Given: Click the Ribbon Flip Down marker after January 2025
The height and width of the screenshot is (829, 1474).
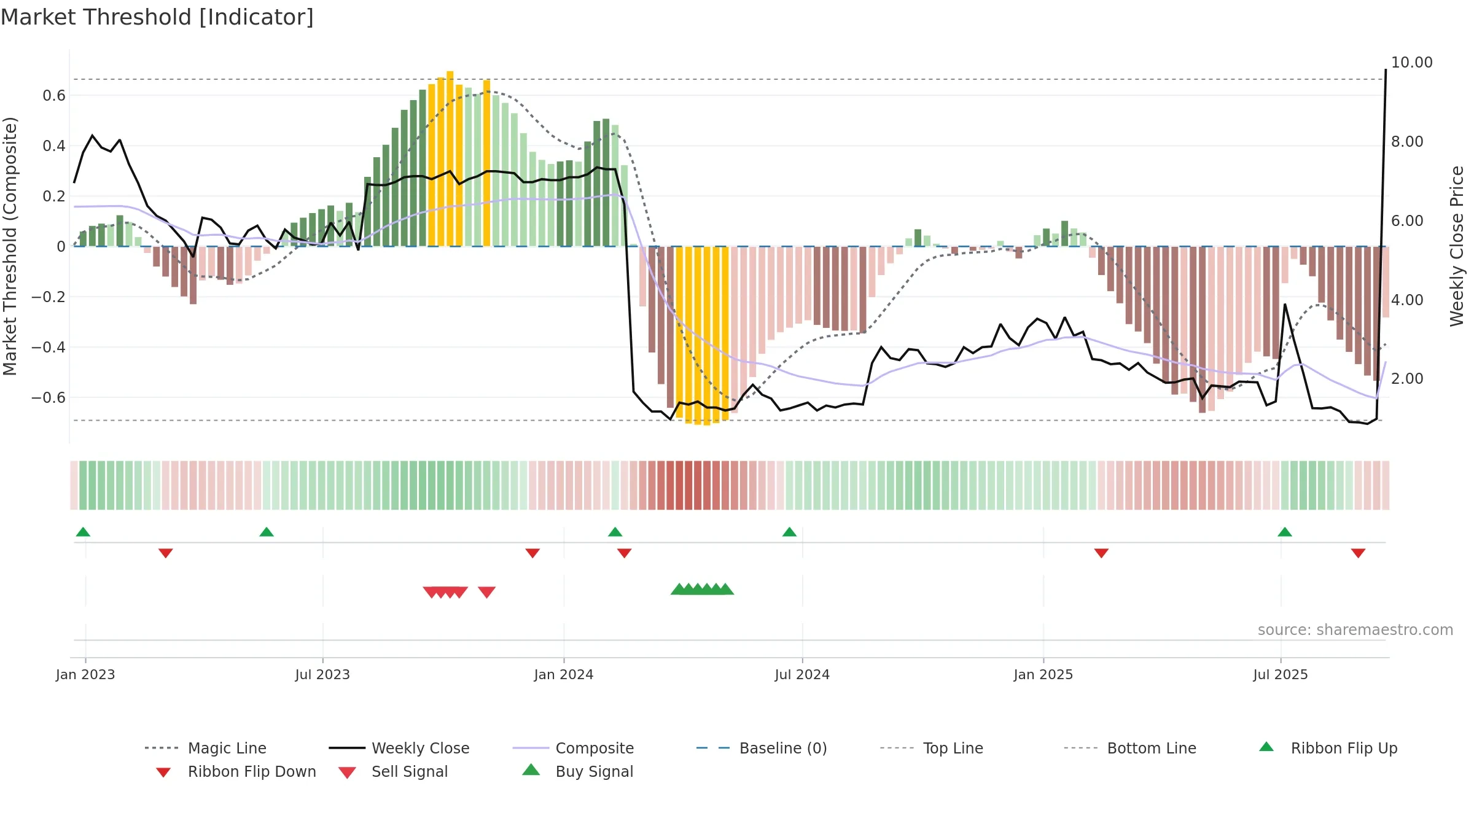Looking at the screenshot, I should [1101, 553].
